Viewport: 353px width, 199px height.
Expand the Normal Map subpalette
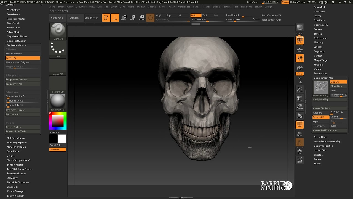point(320,137)
